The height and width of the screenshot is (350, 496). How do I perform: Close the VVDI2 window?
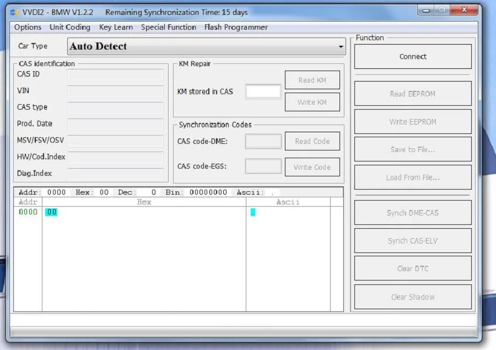pyautogui.click(x=464, y=10)
